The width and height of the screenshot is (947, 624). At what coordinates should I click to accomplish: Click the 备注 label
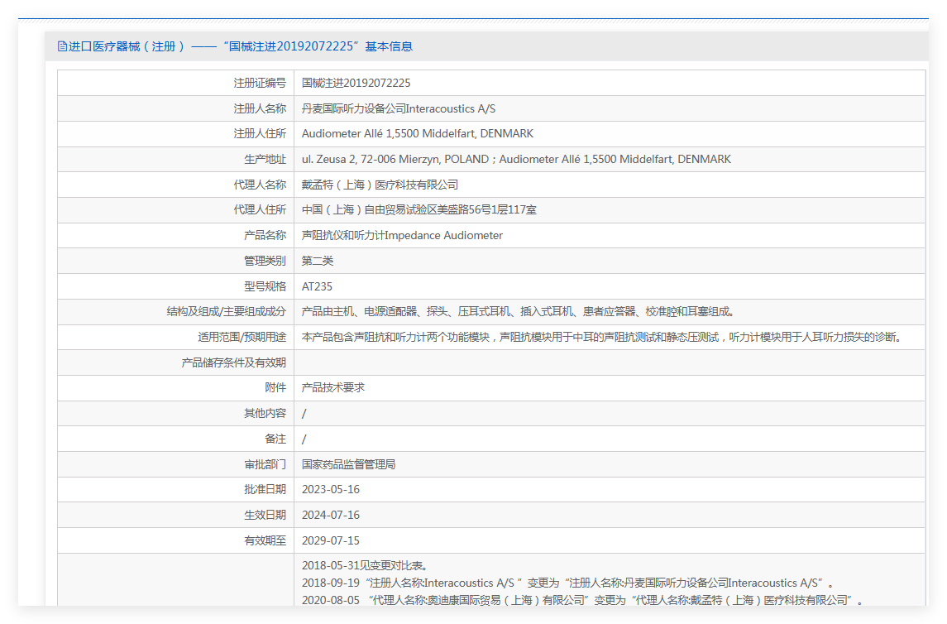click(275, 439)
